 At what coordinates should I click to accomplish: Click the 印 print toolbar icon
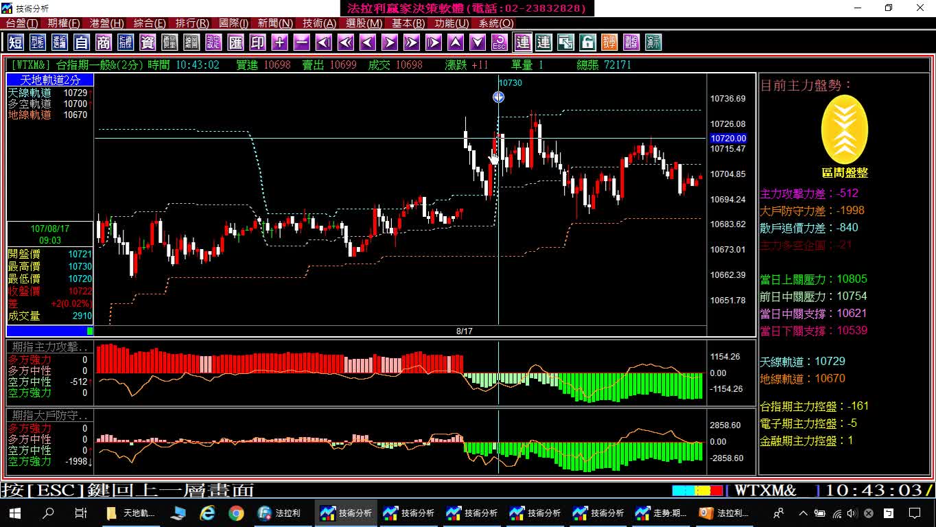coord(258,43)
